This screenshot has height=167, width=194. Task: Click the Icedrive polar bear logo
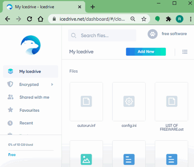tap(31, 45)
